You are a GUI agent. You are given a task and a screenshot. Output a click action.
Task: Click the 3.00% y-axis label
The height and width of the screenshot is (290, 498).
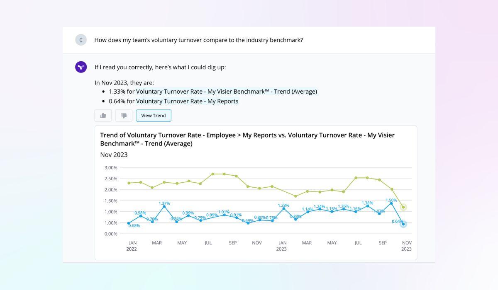click(110, 167)
